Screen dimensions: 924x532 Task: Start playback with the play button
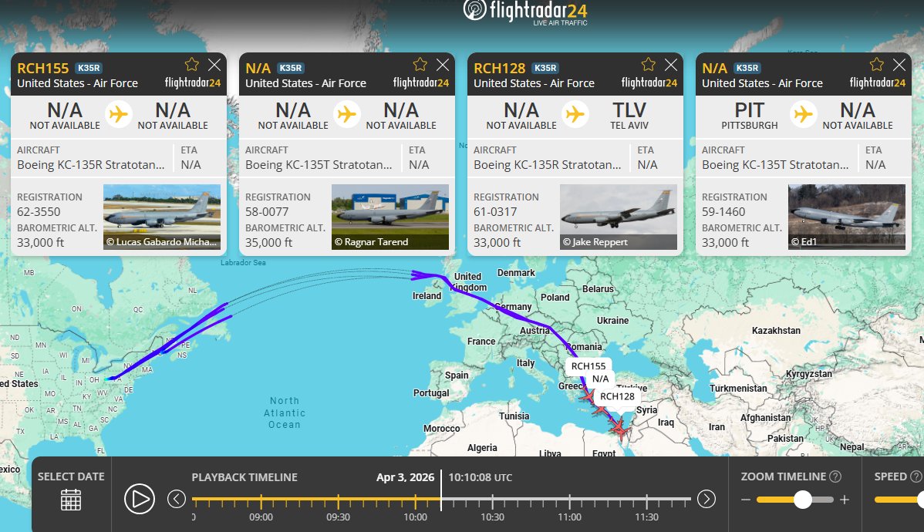pos(140,499)
